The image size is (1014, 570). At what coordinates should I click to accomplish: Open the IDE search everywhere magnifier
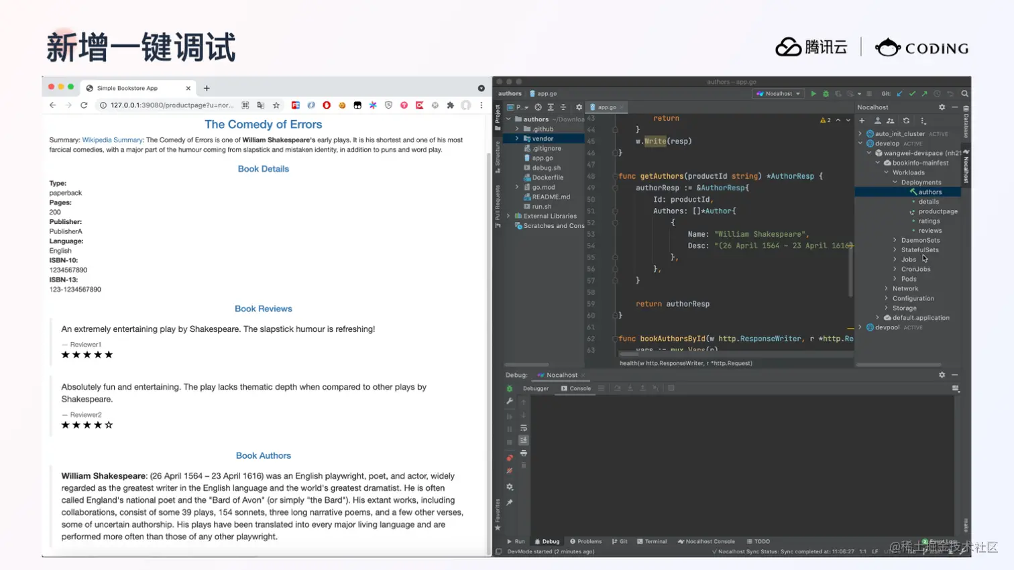tap(964, 94)
